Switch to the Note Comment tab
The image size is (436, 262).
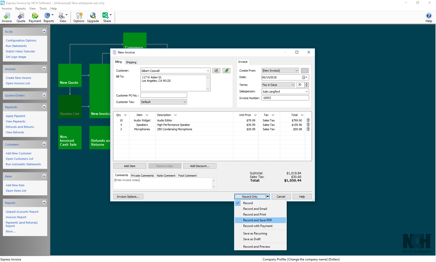tap(166, 176)
